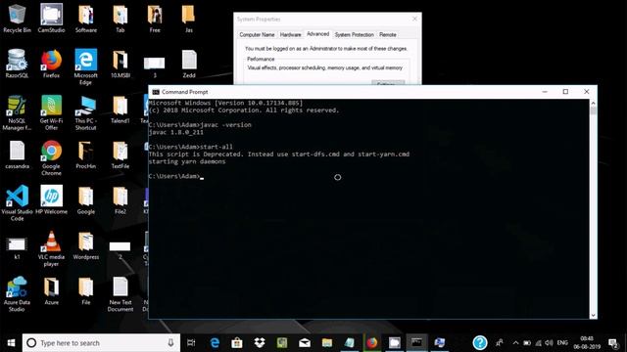
Task: Click the Command Prompt scroll up arrow
Action: click(x=593, y=104)
